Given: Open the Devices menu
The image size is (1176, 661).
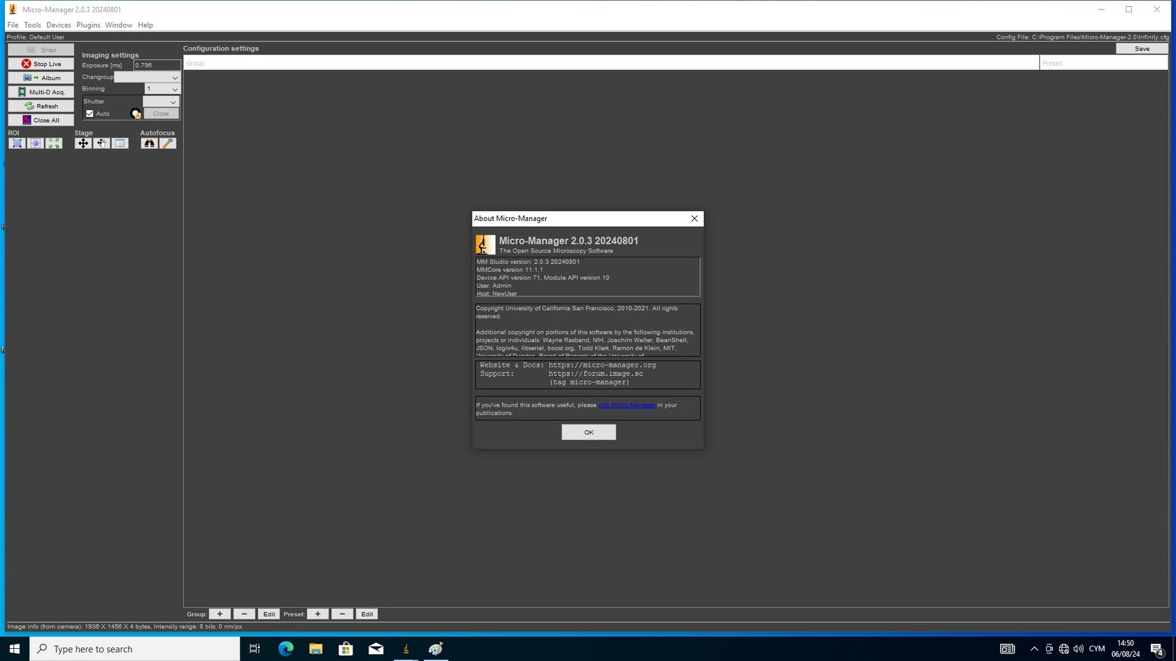Looking at the screenshot, I should [x=59, y=25].
